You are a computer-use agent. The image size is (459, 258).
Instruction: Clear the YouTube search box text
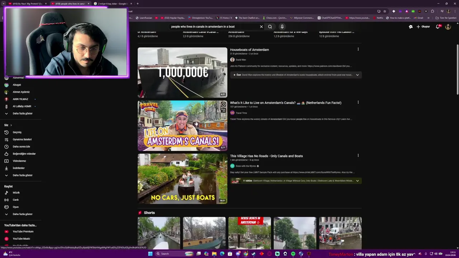pyautogui.click(x=261, y=27)
